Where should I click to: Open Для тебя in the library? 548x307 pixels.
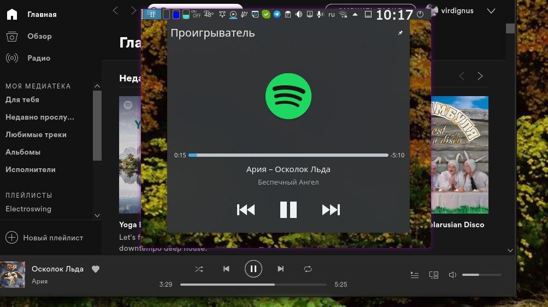tap(22, 99)
